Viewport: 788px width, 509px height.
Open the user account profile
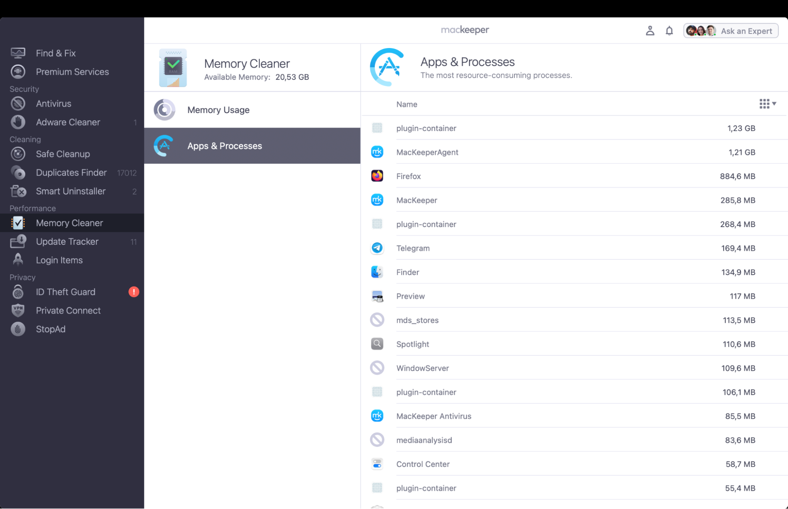tap(650, 30)
